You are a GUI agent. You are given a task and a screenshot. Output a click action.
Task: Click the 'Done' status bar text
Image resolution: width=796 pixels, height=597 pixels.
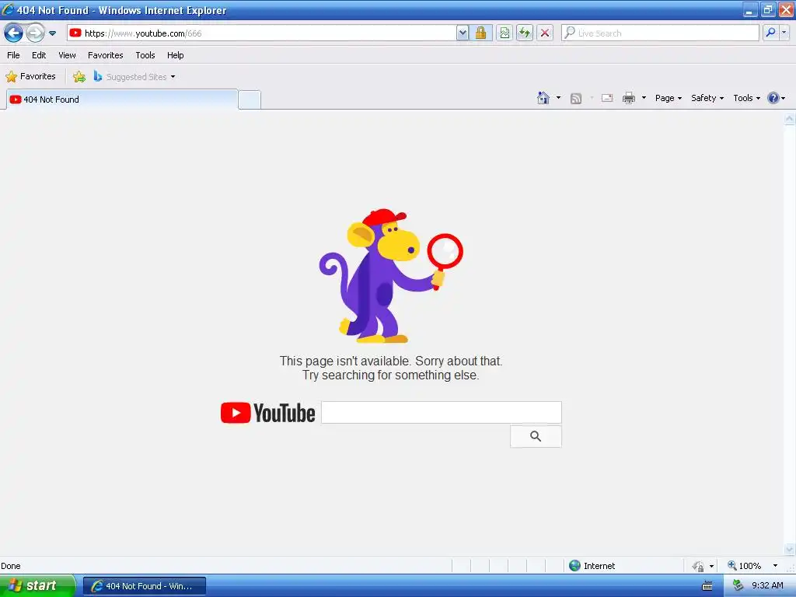11,566
